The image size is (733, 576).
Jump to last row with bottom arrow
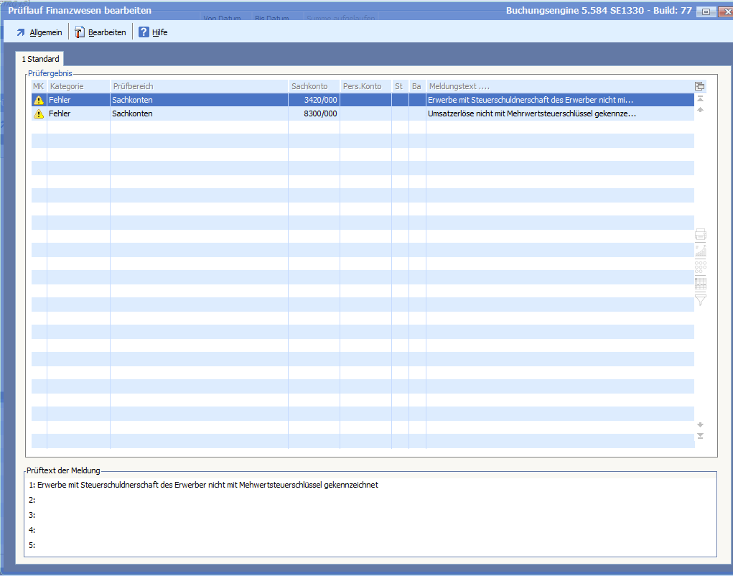(x=701, y=436)
